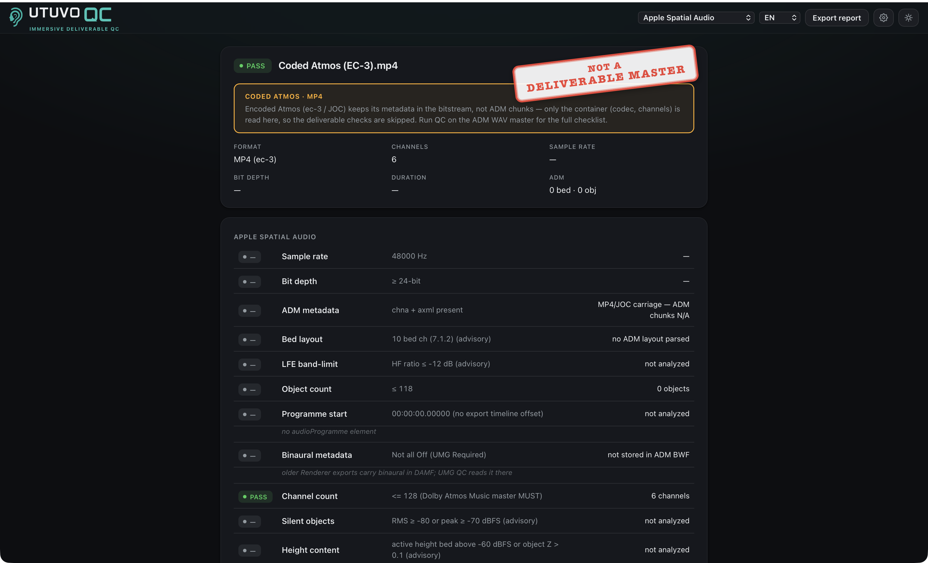Click the LFE band-limit row status badge
928x563 pixels.
[249, 364]
